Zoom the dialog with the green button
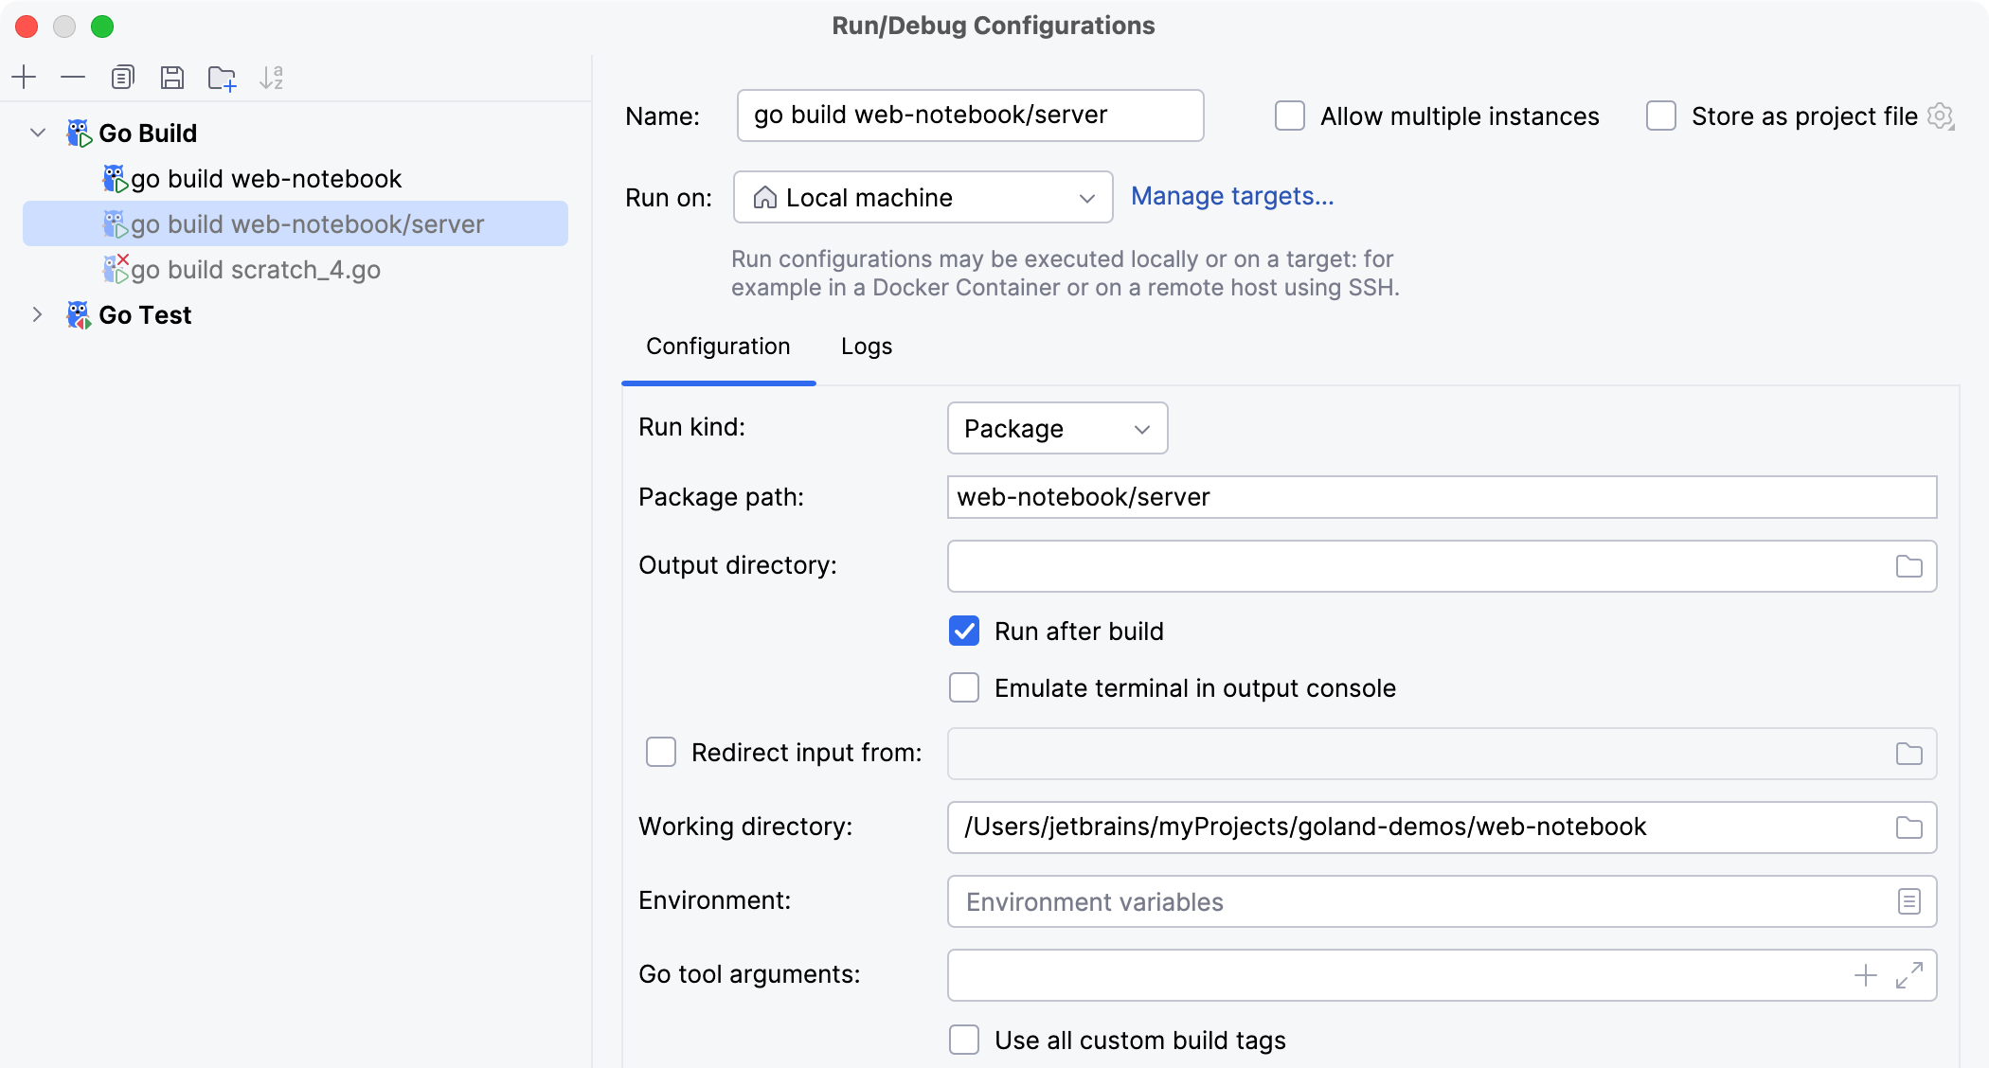Image resolution: width=1989 pixels, height=1068 pixels. [x=102, y=27]
